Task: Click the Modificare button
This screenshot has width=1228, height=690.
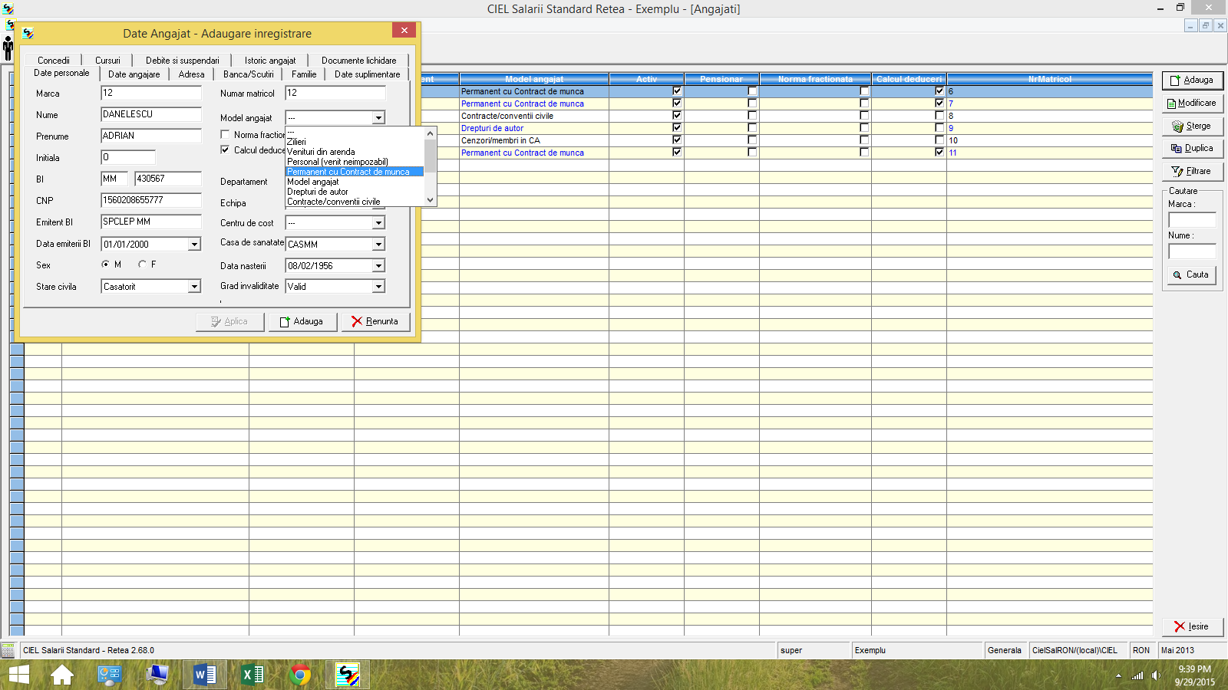Action: 1192,103
